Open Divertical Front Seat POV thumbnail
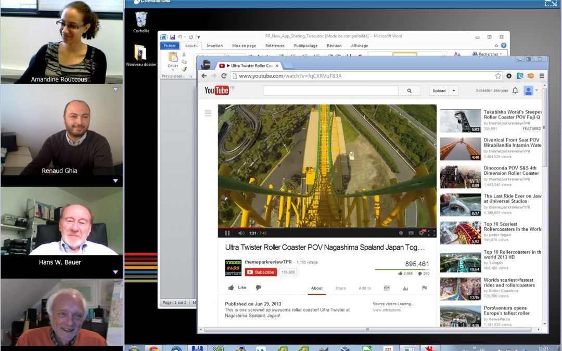Image resolution: width=562 pixels, height=351 pixels. pos(460,149)
